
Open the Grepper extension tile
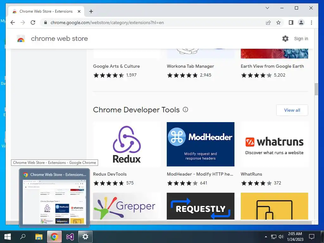[127, 206]
